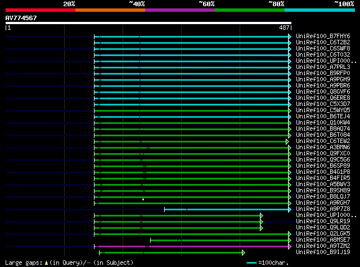Click the arrowhead ending the B6TEJ4 alignment
Image resolution: width=360 pixels, height=267 pixels.
(290, 117)
